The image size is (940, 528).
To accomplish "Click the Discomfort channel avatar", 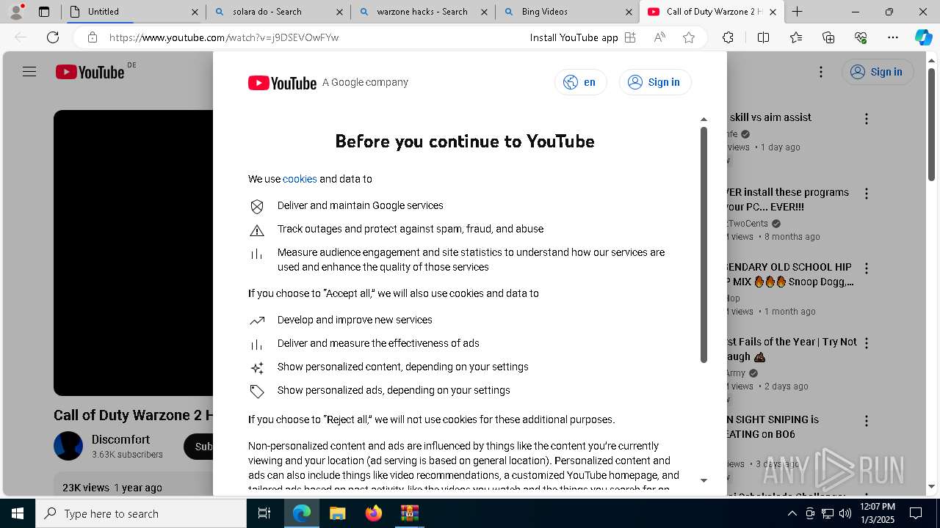I will point(68,446).
